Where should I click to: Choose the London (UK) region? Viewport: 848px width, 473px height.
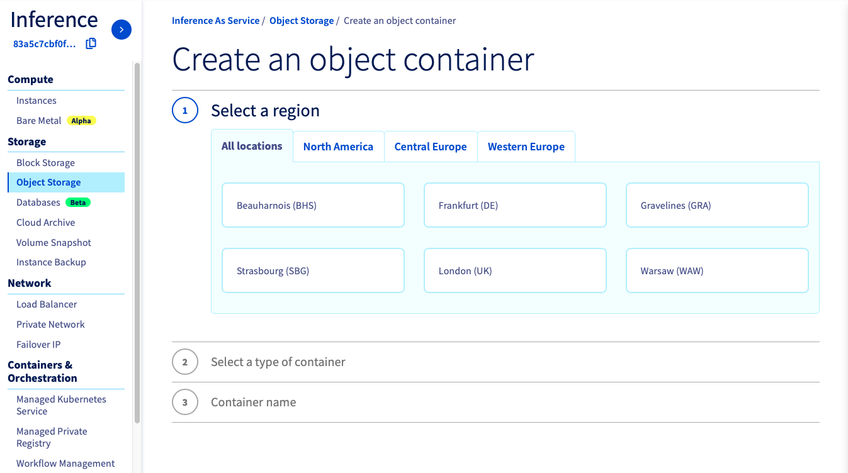(514, 270)
